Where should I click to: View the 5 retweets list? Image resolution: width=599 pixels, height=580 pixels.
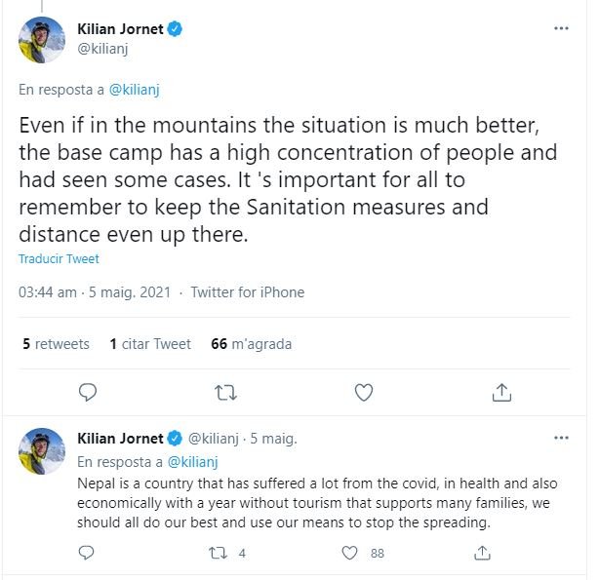[x=56, y=344]
